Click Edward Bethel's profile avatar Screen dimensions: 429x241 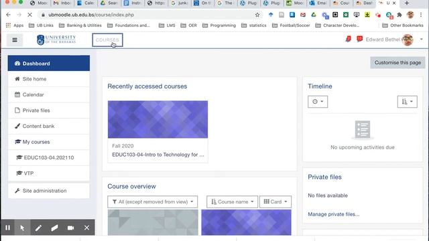click(408, 40)
